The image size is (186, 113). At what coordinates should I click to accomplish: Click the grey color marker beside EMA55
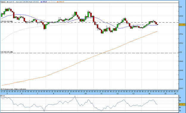[49, 2]
